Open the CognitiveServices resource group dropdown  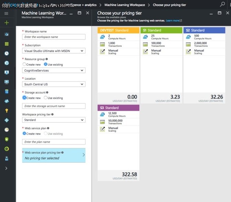54,71
